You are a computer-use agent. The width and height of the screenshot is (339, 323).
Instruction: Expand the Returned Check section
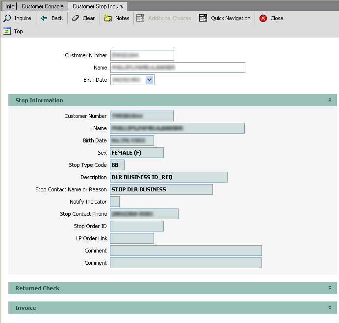[x=330, y=288]
